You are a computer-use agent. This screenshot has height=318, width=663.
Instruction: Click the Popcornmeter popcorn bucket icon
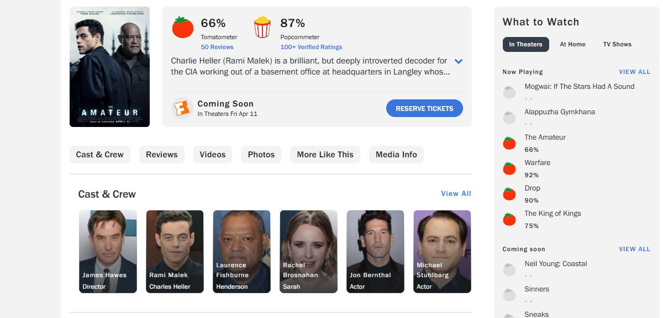[x=262, y=28]
